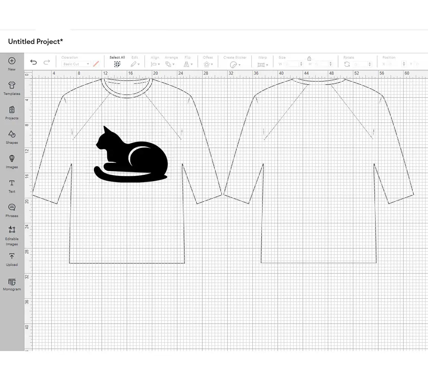Click the Rotate angle field
Image resolution: width=428 pixels, height=380 pixels.
pos(360,64)
